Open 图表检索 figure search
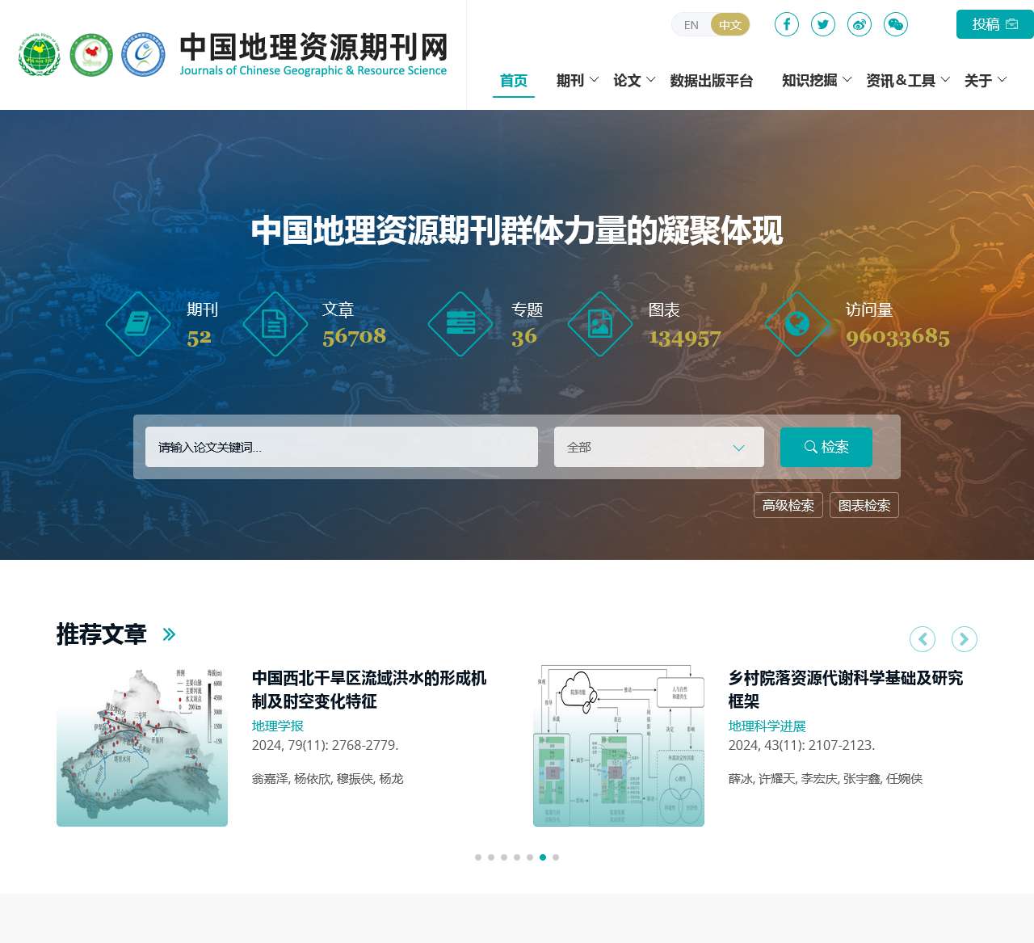Screen dimensions: 1034x943 [x=864, y=505]
